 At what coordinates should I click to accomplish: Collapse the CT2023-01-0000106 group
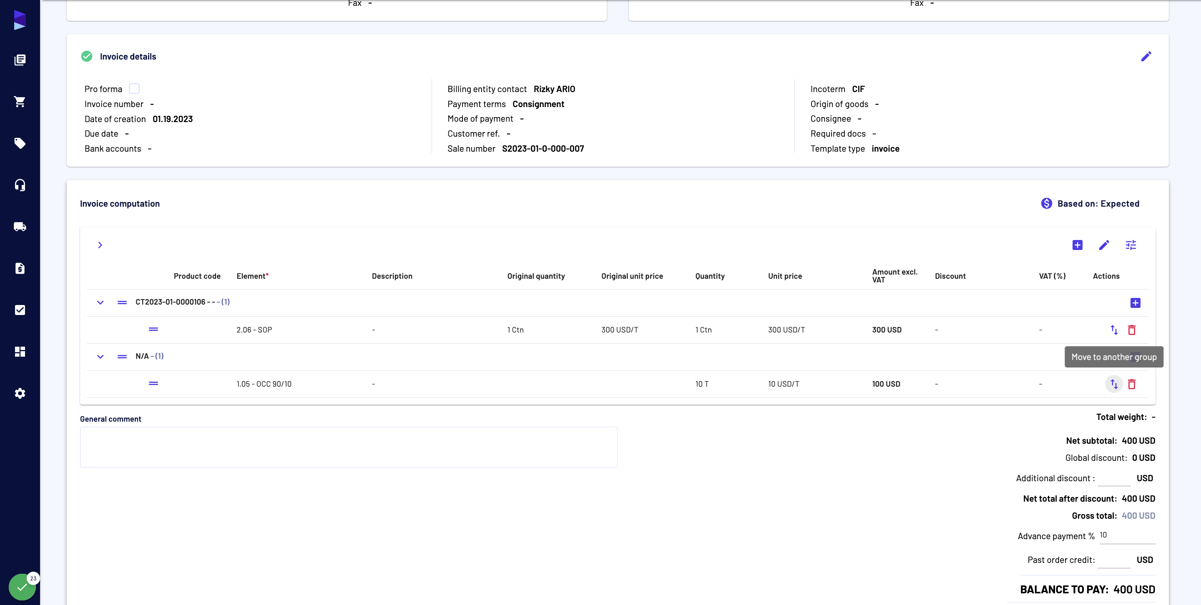100,302
